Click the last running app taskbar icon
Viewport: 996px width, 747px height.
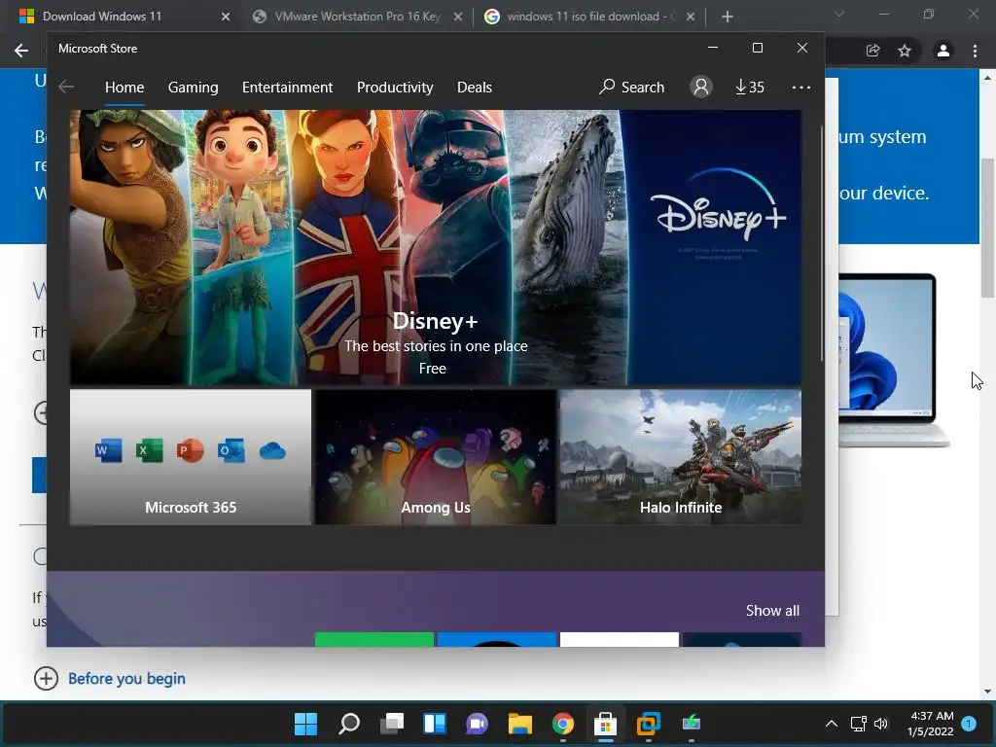(692, 724)
